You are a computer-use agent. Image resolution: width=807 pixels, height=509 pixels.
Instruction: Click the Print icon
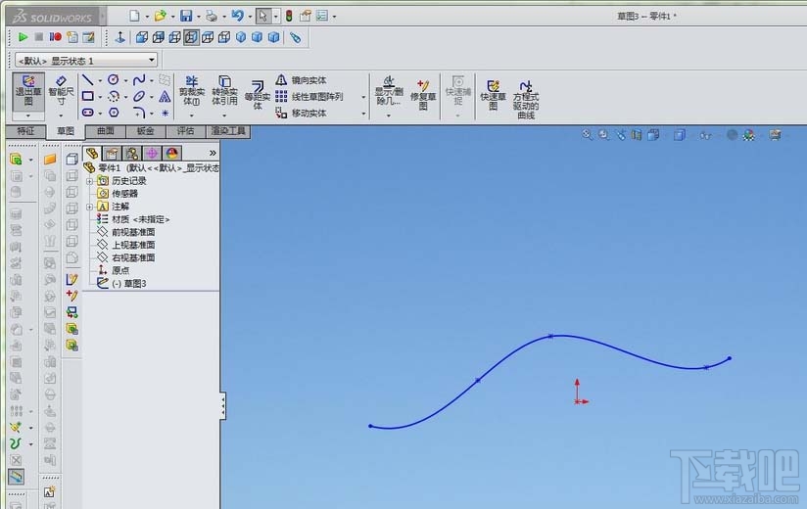tap(212, 16)
